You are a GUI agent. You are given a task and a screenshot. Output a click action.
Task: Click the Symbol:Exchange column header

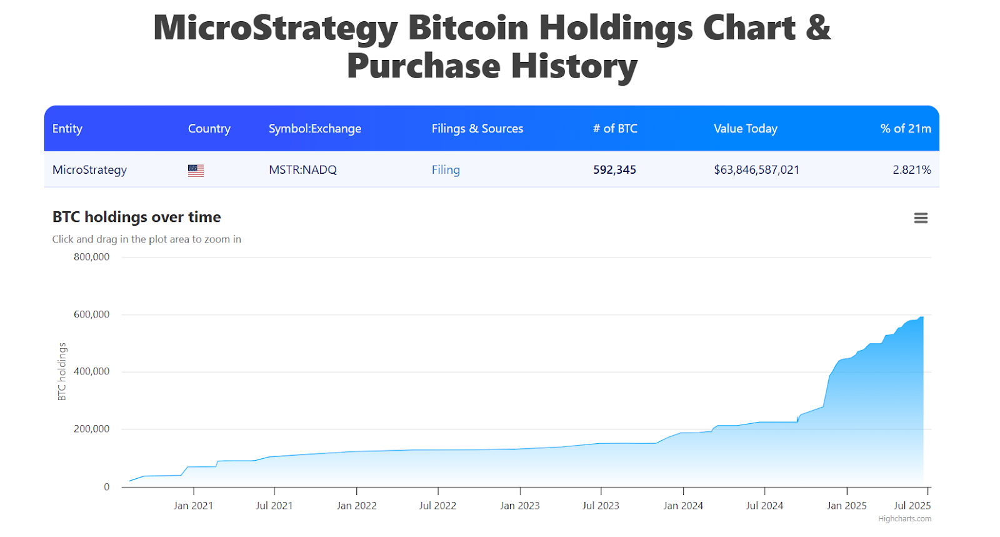coord(315,129)
